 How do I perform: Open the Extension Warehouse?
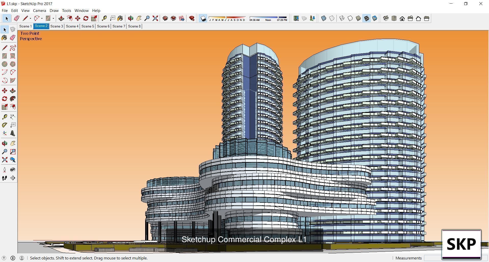click(x=173, y=18)
